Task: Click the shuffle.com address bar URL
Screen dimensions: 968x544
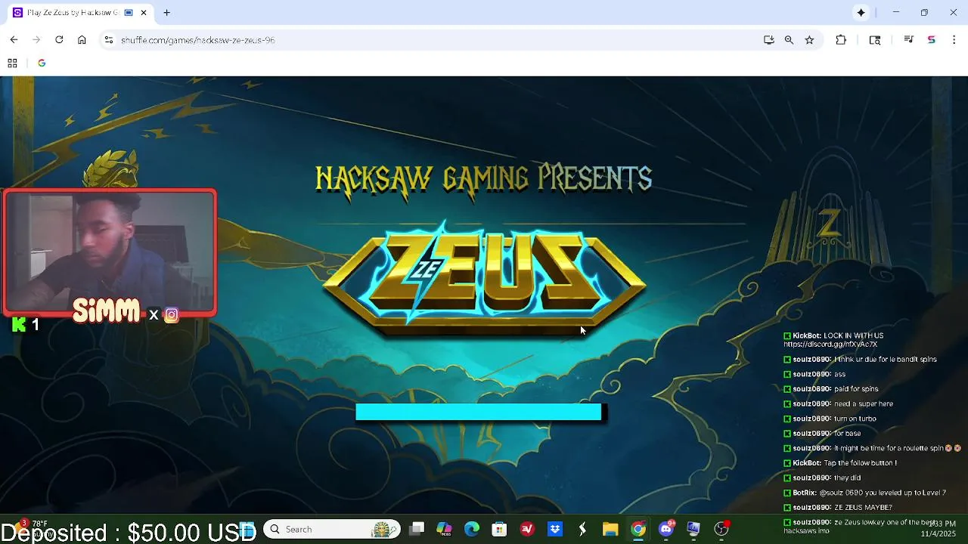Action: [x=198, y=40]
